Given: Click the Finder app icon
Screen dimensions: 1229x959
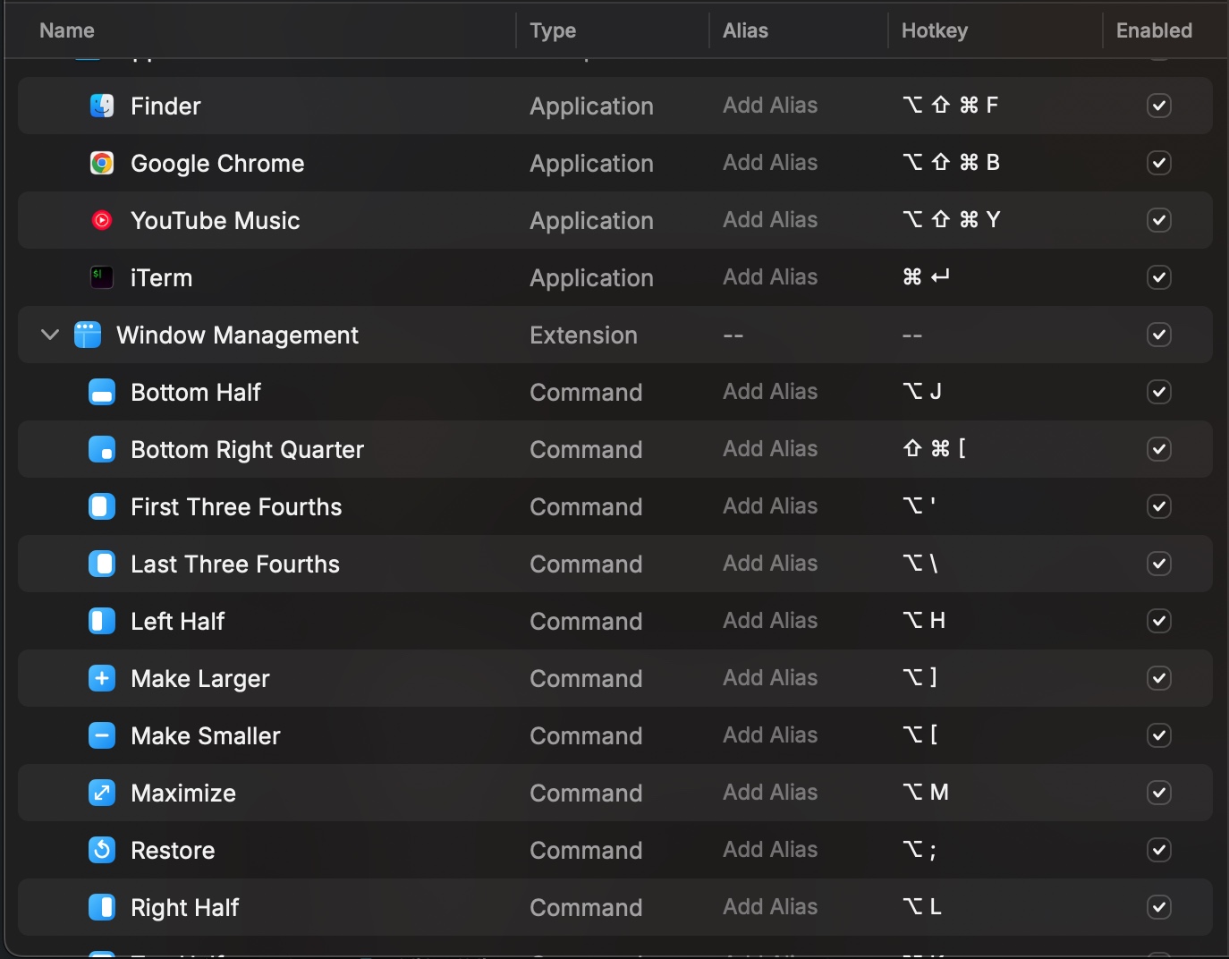Looking at the screenshot, I should (102, 106).
